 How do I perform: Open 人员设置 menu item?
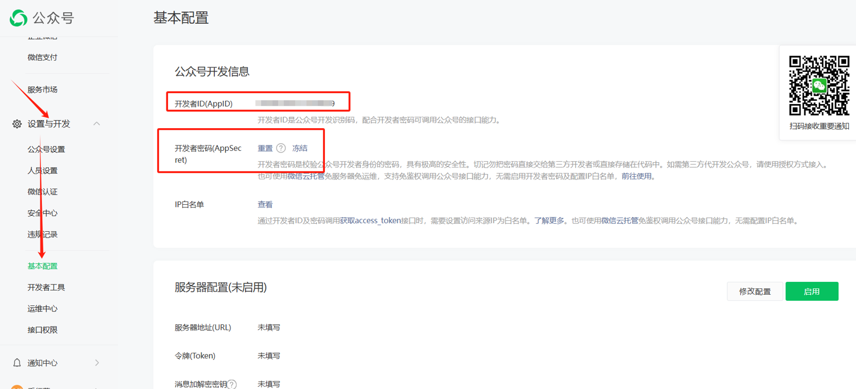(43, 170)
